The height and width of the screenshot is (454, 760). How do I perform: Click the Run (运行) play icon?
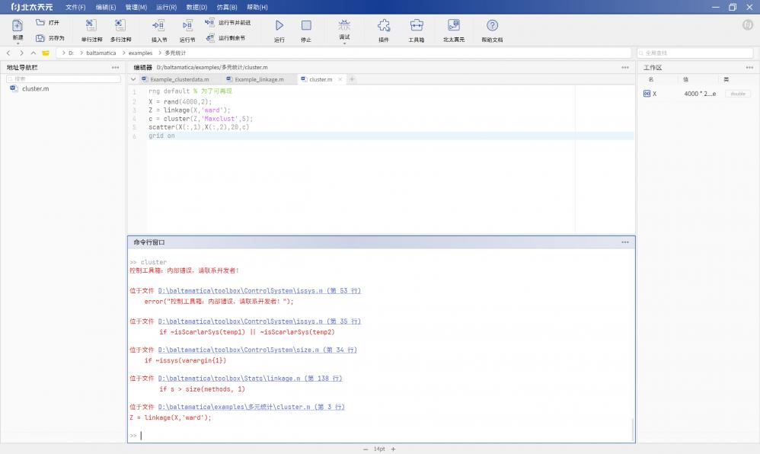click(x=279, y=26)
